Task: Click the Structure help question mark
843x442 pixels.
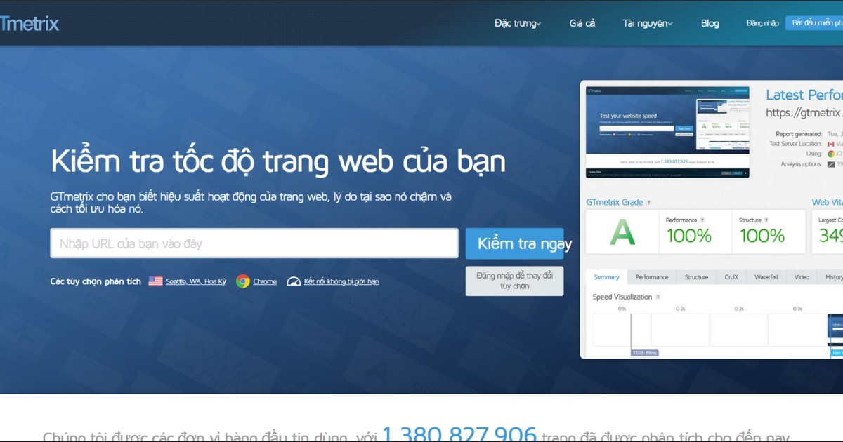Action: tap(766, 220)
